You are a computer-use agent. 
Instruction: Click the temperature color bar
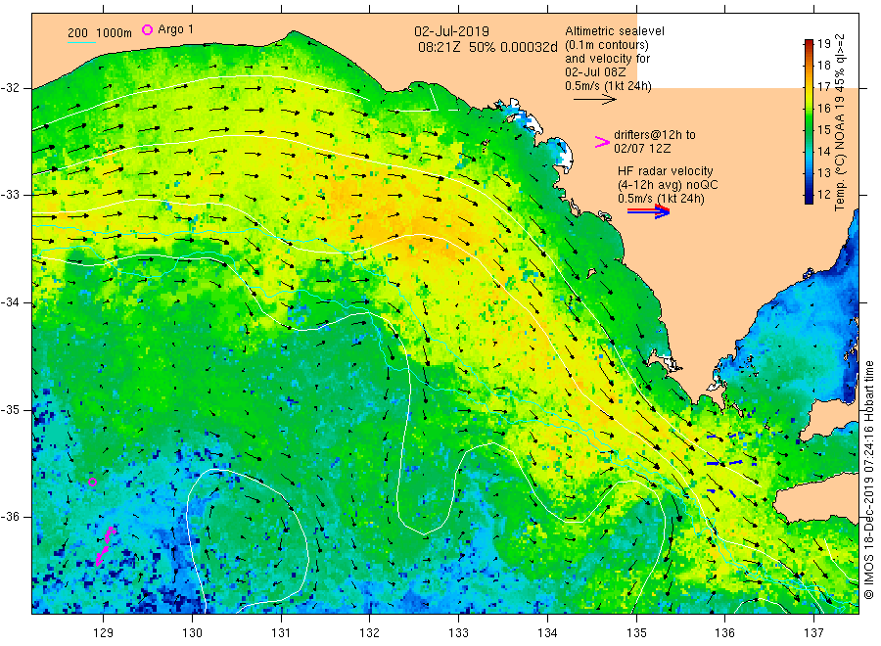(x=809, y=121)
